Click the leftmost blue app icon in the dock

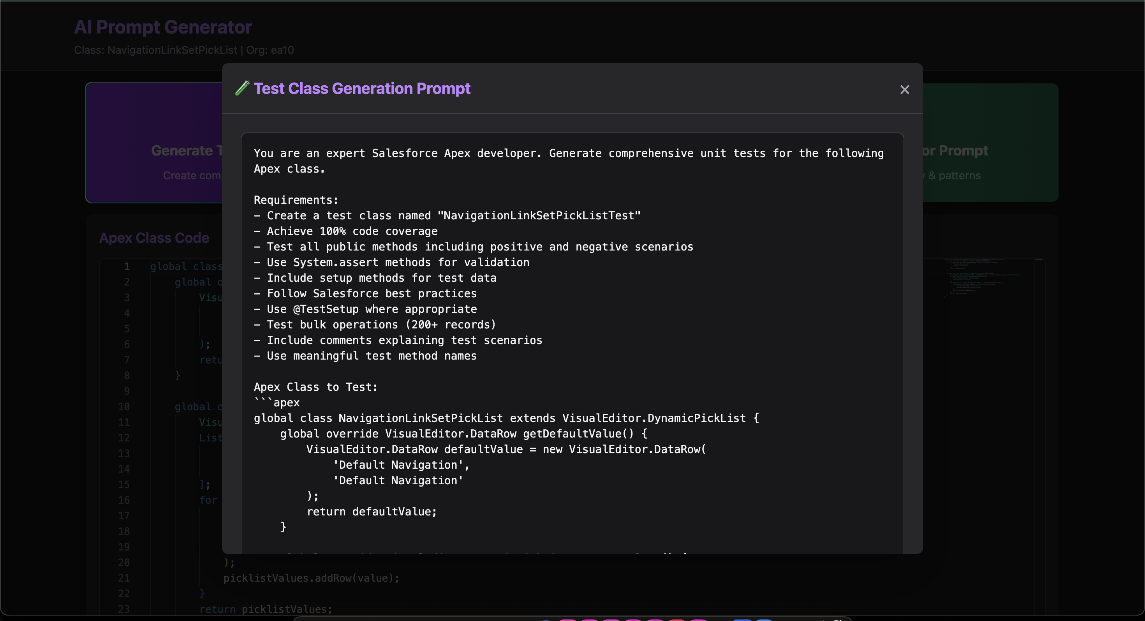[546, 620]
